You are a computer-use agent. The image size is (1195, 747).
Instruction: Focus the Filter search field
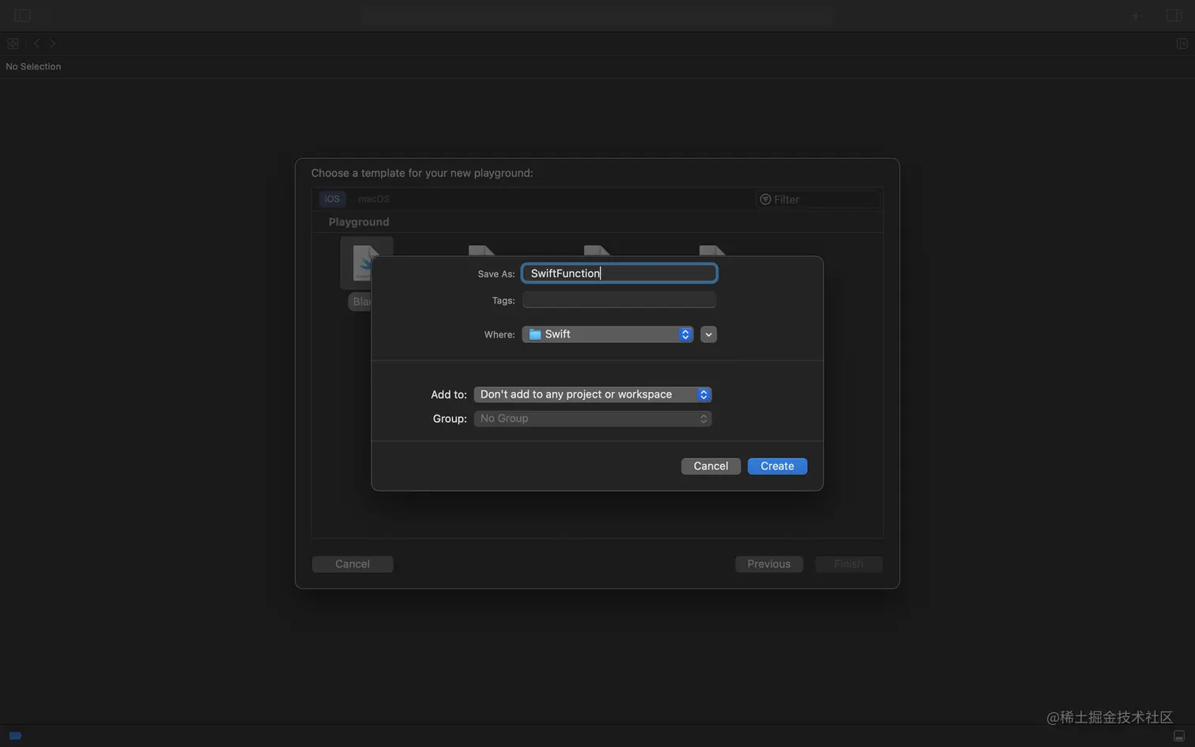(x=818, y=199)
